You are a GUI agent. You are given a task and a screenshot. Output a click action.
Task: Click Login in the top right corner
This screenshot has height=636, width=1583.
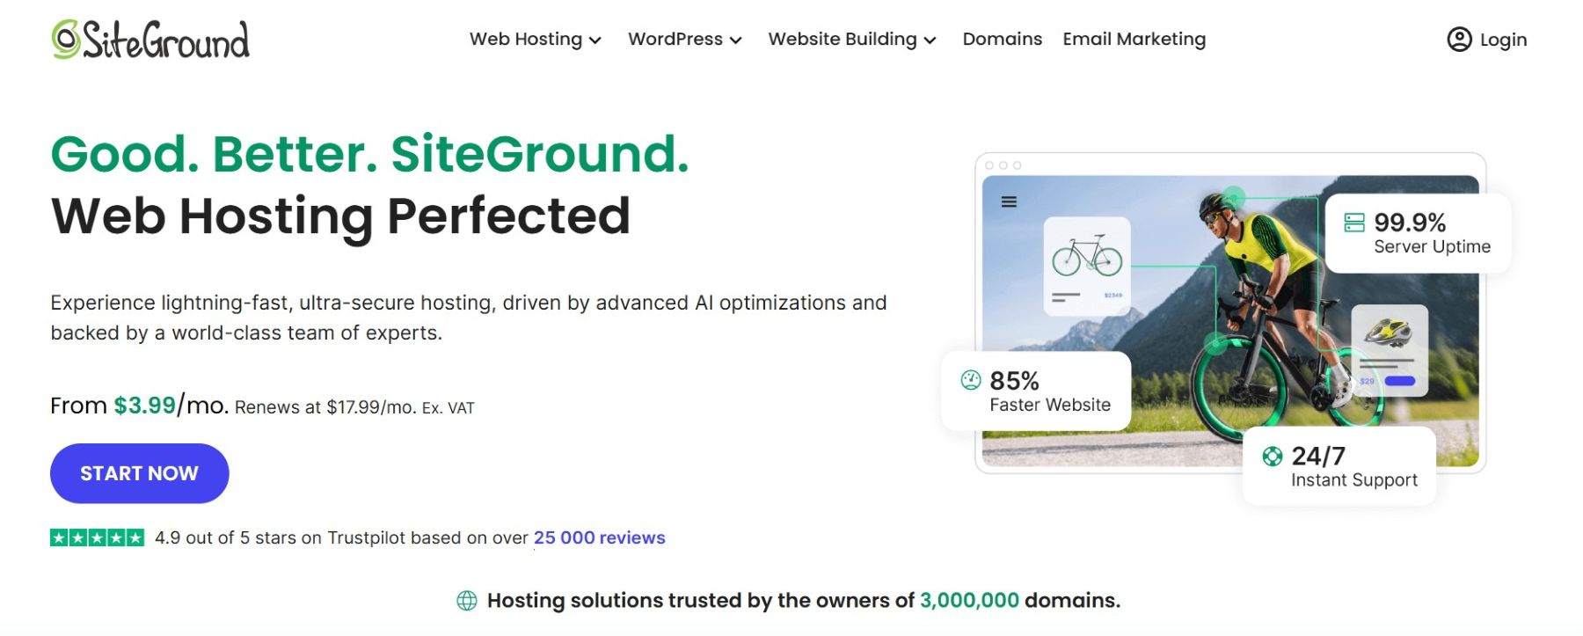tap(1504, 39)
